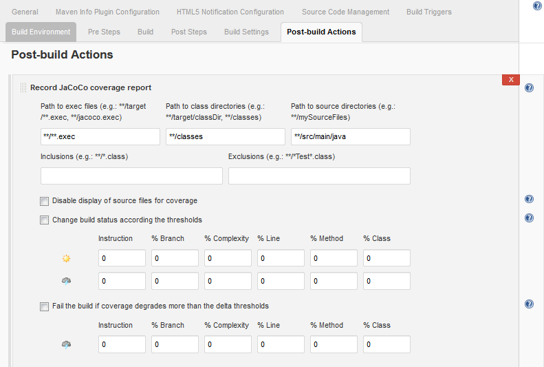Enable Disable display of source files for coverage
The height and width of the screenshot is (367, 544).
point(45,201)
